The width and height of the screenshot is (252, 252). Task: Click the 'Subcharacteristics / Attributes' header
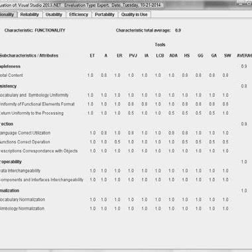pos(29,56)
